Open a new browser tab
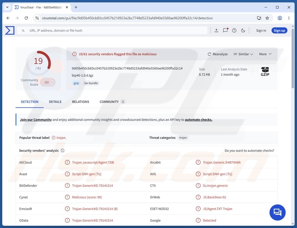 [x=76, y=7]
